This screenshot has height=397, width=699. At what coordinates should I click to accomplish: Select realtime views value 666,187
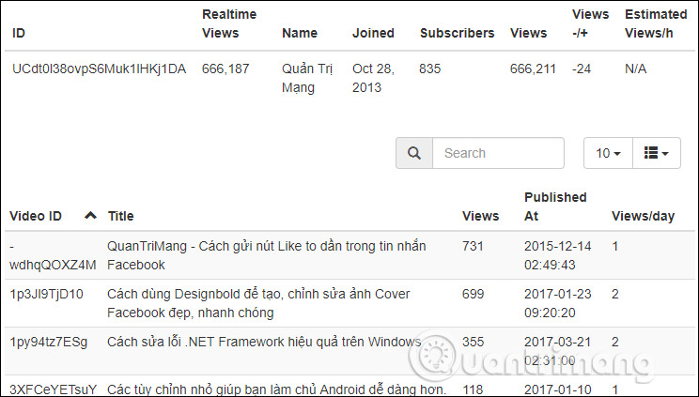[225, 69]
